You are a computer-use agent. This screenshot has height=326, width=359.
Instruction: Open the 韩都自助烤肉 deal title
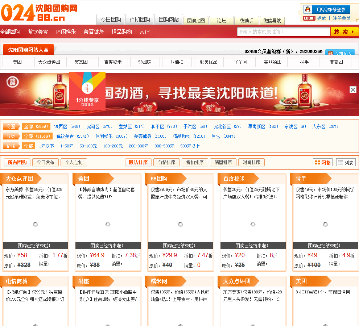point(107,193)
